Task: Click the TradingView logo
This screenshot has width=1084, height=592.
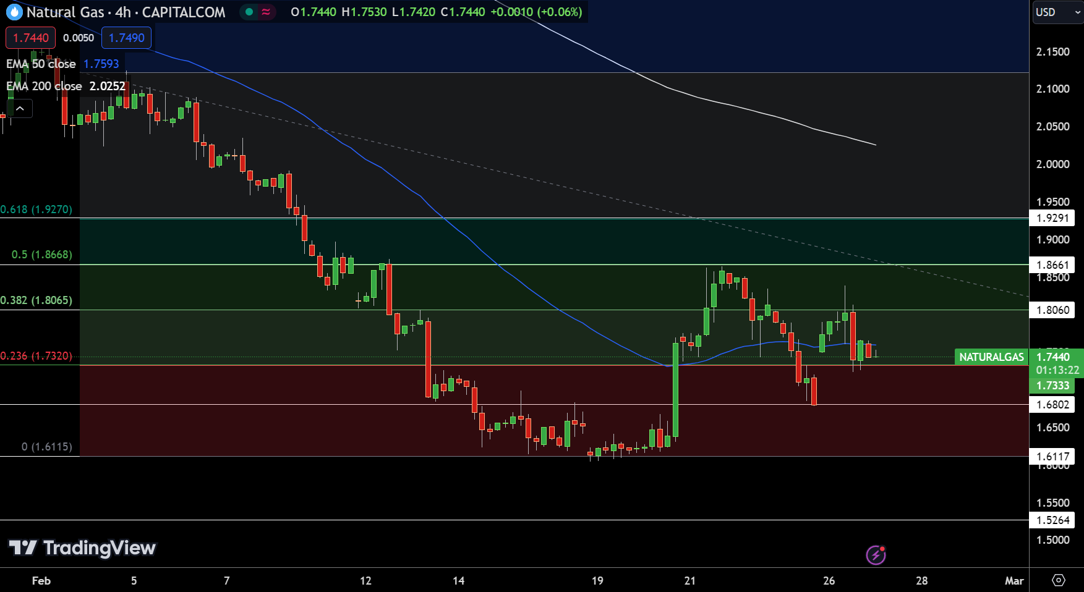Action: pos(82,548)
